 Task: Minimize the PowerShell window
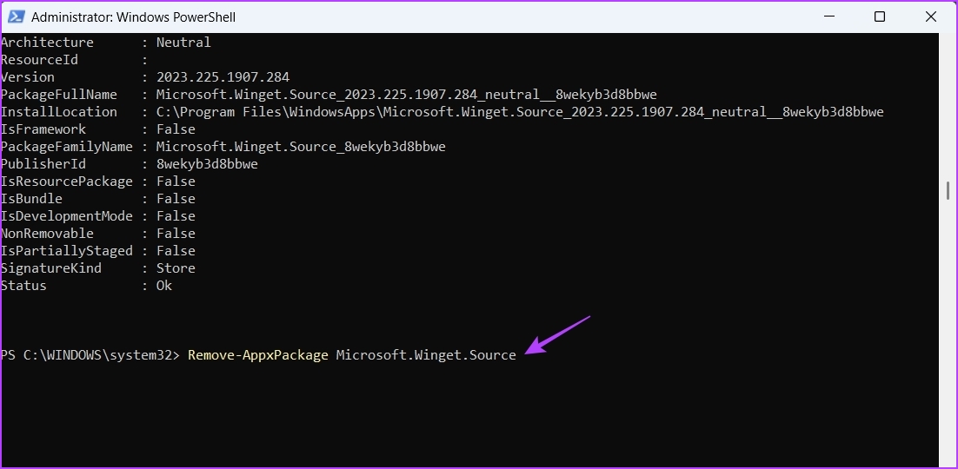[x=833, y=17]
